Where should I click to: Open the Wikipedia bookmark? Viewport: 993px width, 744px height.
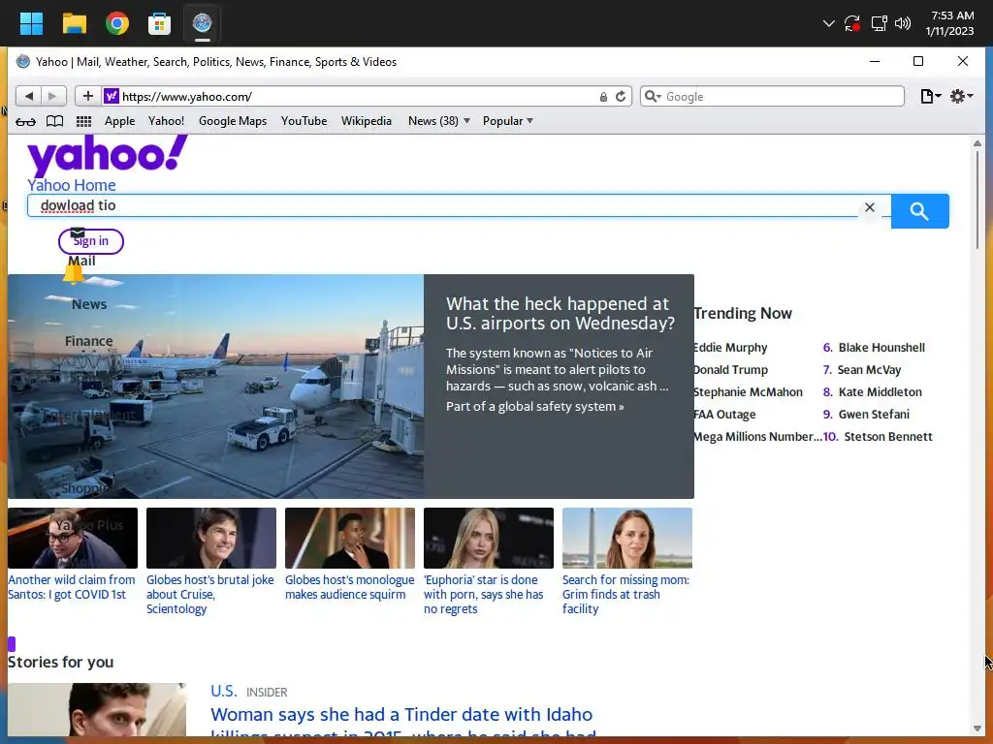pos(366,121)
